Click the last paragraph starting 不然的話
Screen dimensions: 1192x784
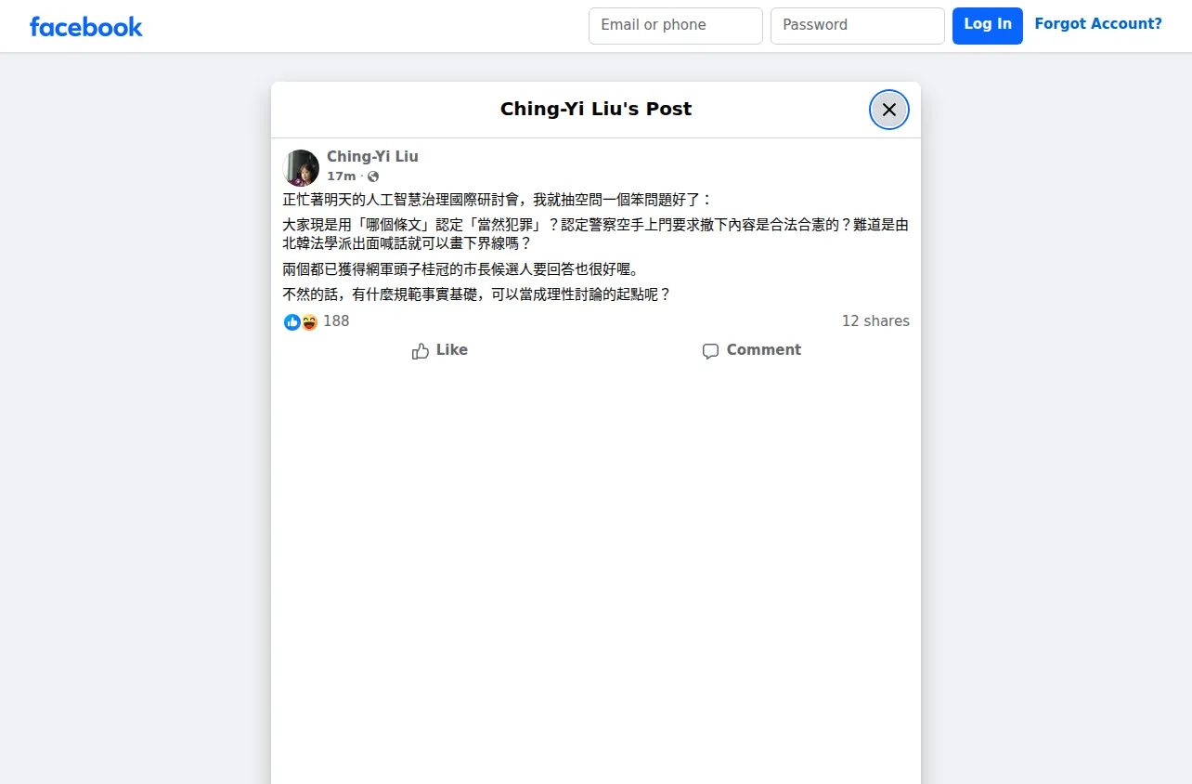coord(476,294)
